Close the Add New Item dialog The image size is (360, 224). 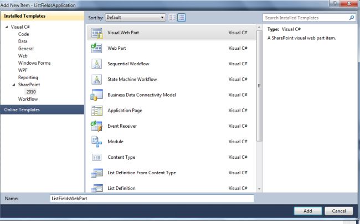349,3
